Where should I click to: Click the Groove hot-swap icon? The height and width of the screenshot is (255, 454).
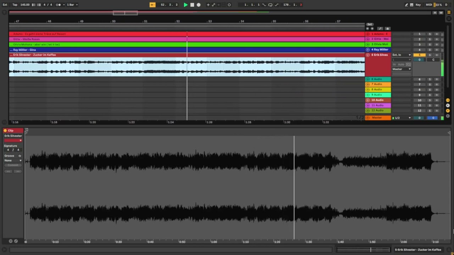20,156
